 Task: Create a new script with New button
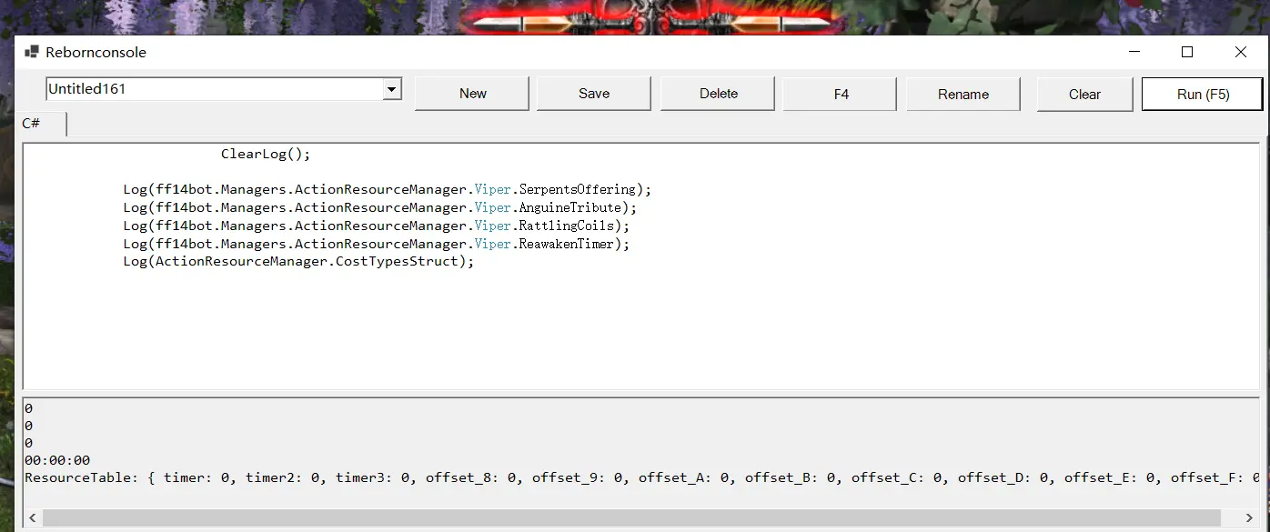[472, 94]
